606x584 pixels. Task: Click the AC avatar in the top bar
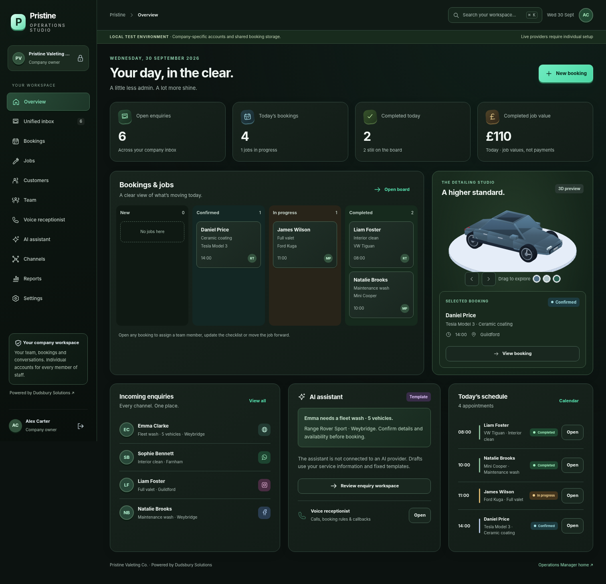click(586, 15)
